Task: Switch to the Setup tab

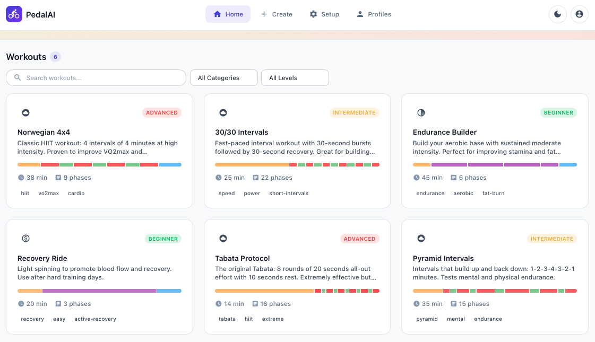Action: pyautogui.click(x=324, y=14)
